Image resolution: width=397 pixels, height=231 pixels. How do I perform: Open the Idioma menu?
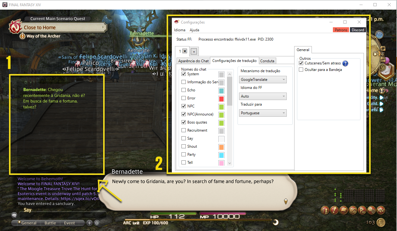180,30
